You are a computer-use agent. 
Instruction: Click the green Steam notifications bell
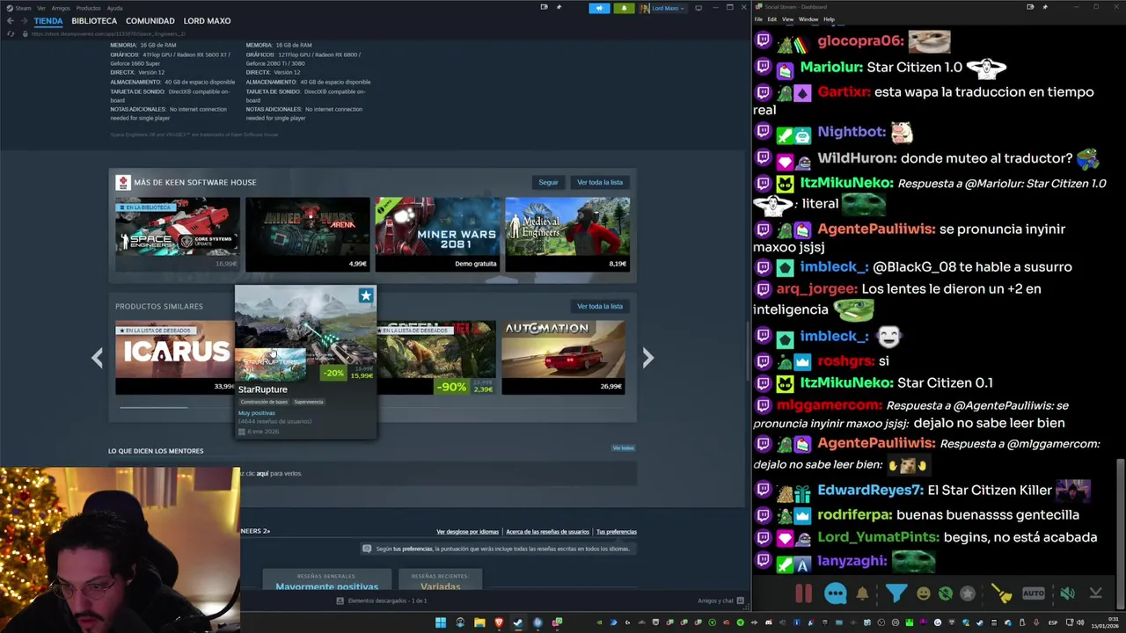point(624,8)
